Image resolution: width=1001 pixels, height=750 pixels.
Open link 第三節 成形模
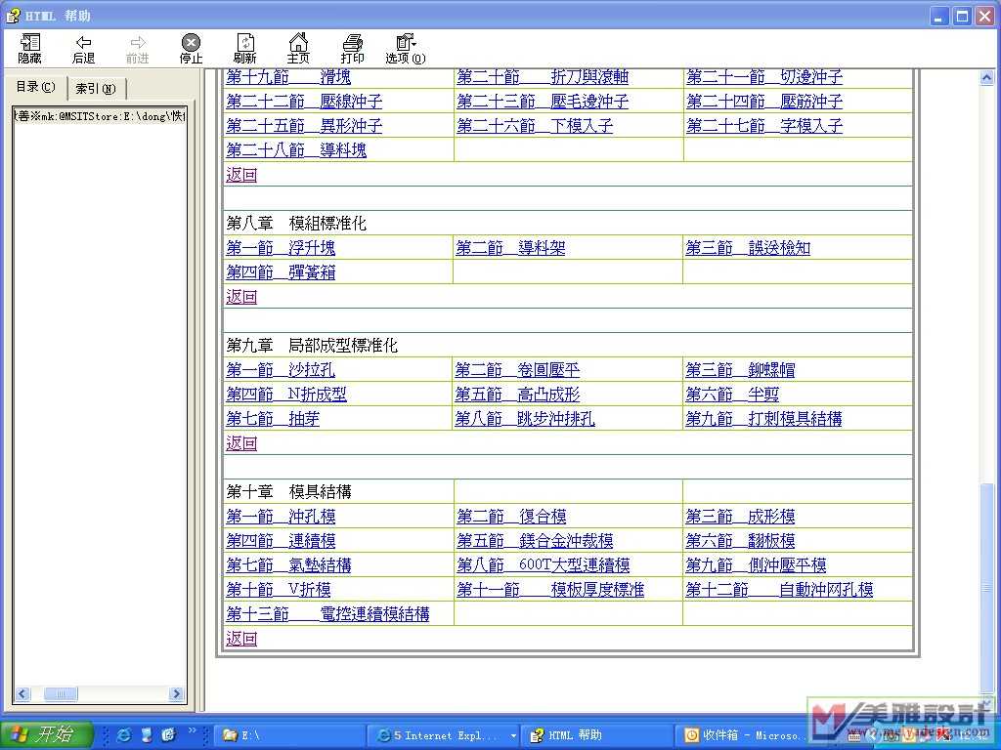(x=741, y=517)
